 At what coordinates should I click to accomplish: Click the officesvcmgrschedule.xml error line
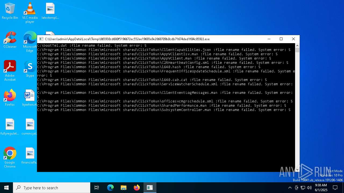coord(165,101)
